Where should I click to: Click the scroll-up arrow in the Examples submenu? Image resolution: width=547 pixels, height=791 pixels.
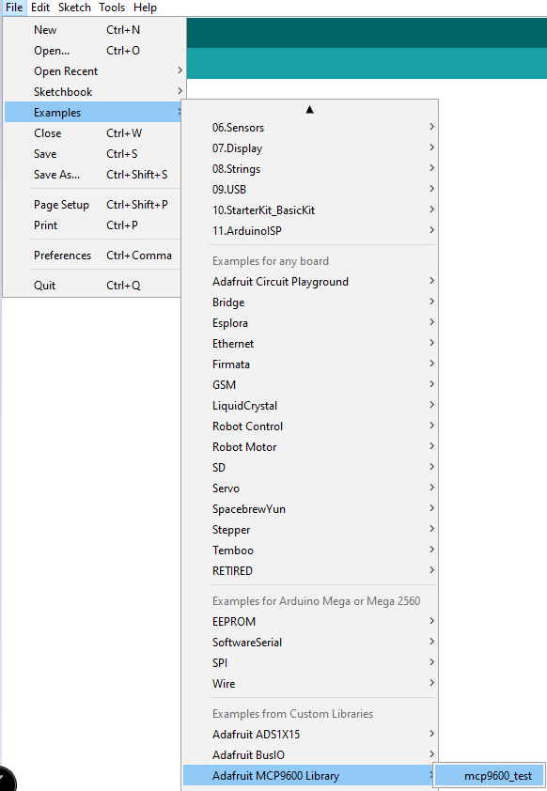(x=309, y=110)
